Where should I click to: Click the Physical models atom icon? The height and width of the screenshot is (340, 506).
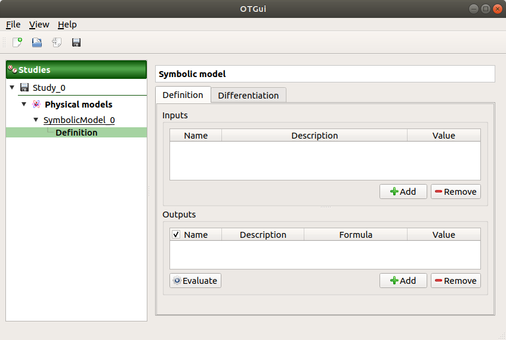[36, 105]
